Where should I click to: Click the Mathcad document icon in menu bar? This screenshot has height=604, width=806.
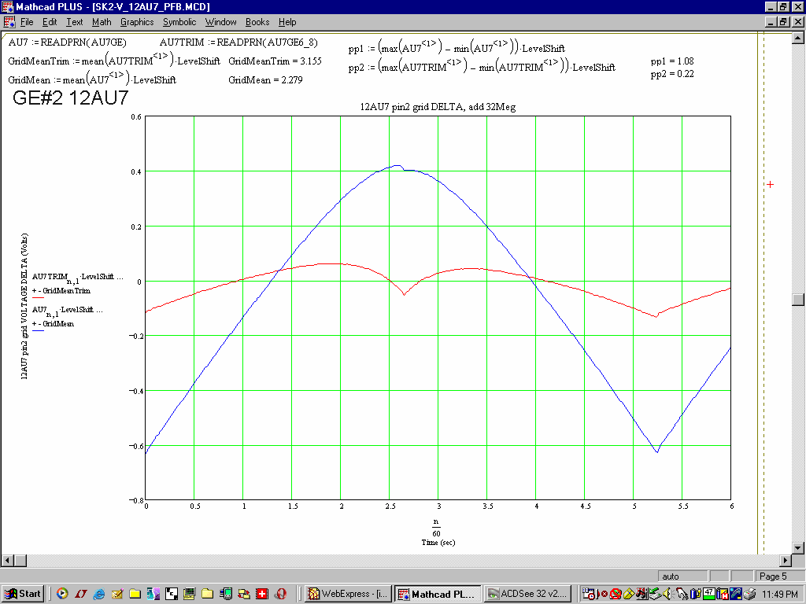9,22
